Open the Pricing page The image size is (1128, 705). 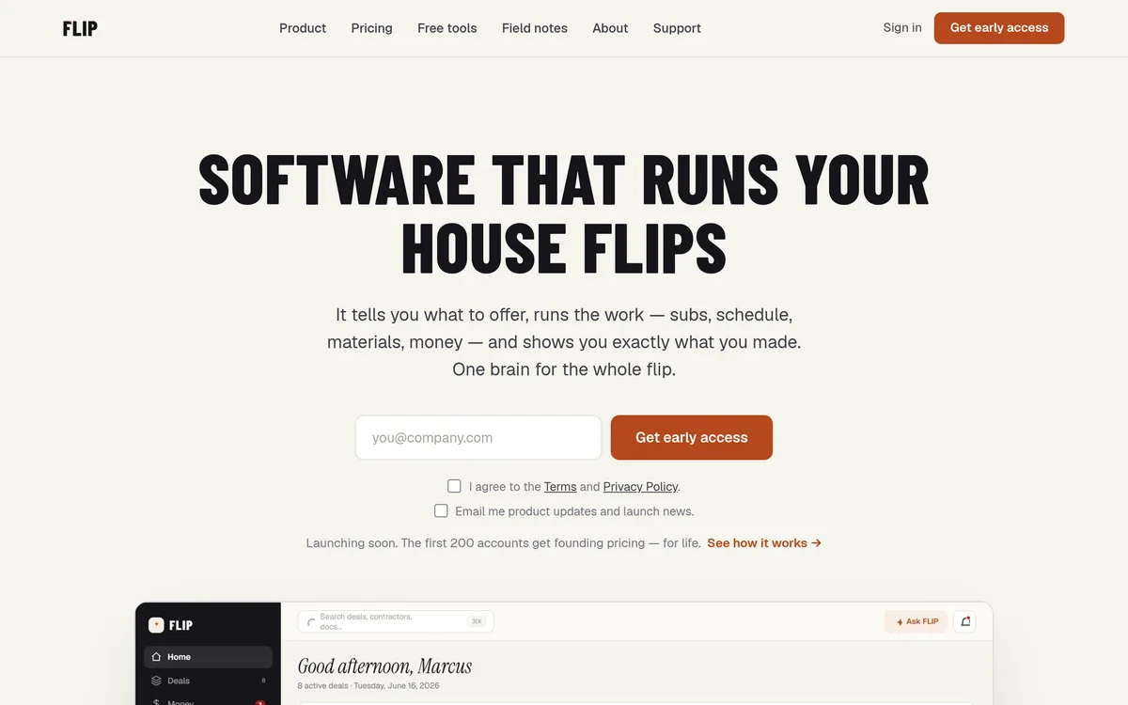click(x=372, y=28)
